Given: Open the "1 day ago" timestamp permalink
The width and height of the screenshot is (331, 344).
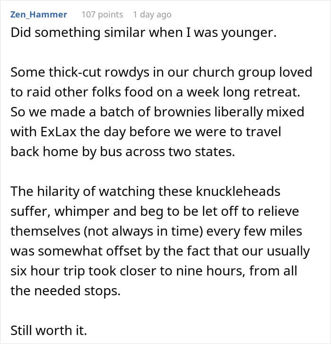Looking at the screenshot, I should point(152,15).
